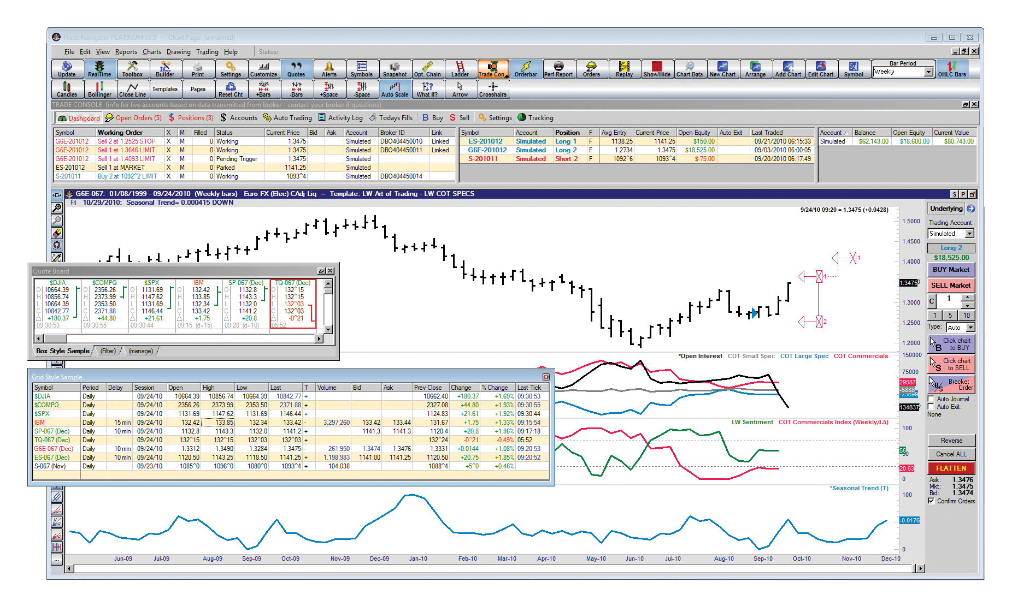Image resolution: width=1012 pixels, height=612 pixels.
Task: Click the Quote Board vertical scrollbar
Action: [328, 307]
